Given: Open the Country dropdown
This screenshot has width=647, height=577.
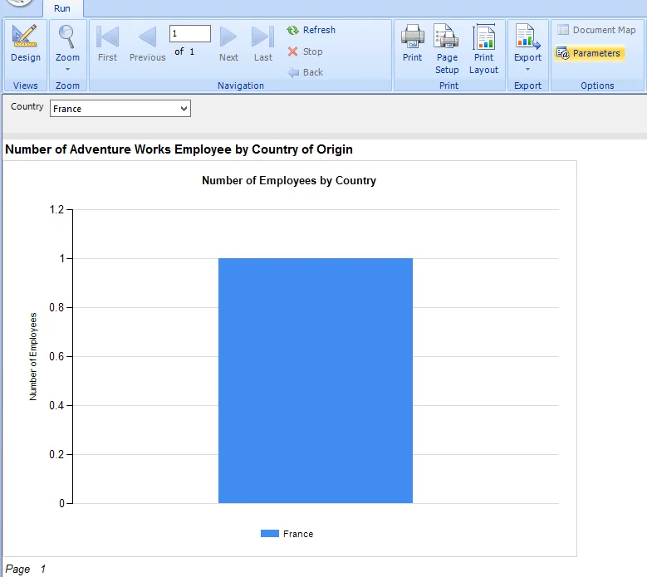Looking at the screenshot, I should click(x=184, y=109).
